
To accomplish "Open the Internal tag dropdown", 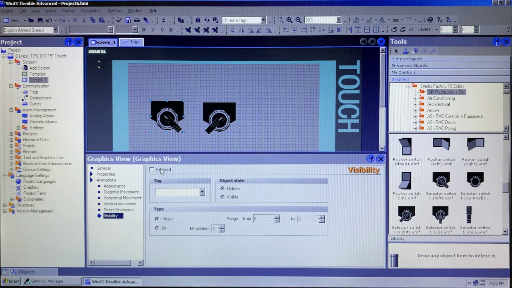I will point(264,20).
